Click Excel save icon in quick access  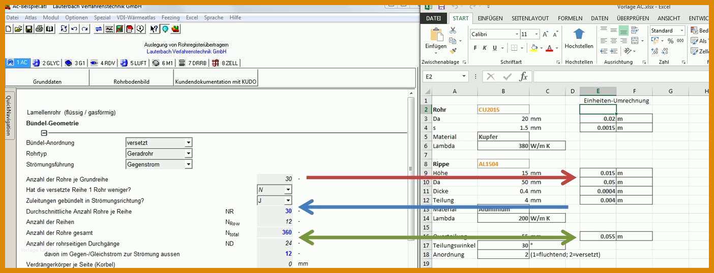(x=441, y=7)
